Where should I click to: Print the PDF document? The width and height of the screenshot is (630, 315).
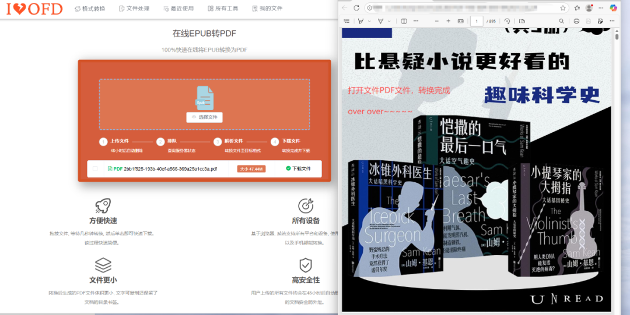(x=576, y=21)
